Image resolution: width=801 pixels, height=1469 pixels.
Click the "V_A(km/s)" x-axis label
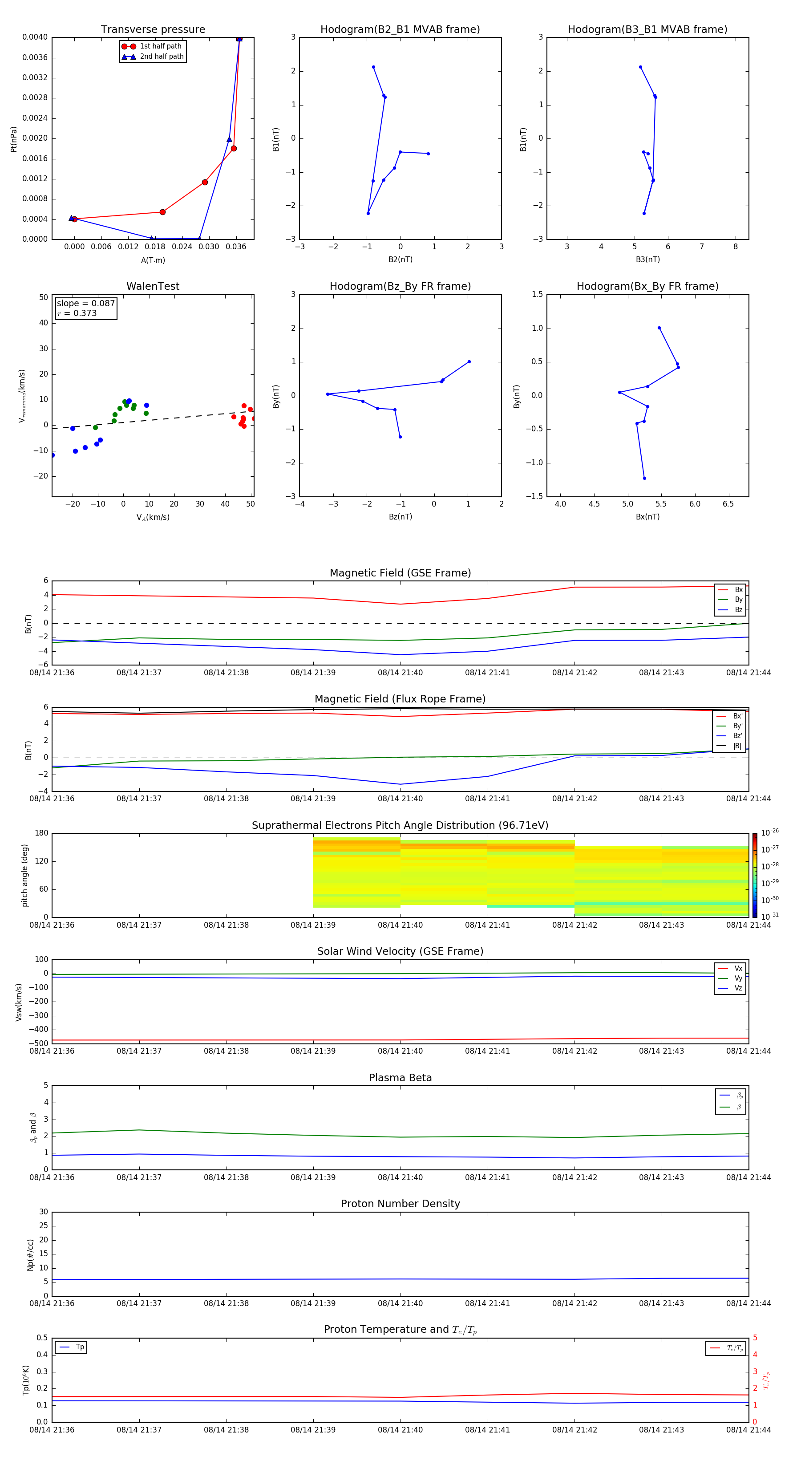(x=153, y=517)
